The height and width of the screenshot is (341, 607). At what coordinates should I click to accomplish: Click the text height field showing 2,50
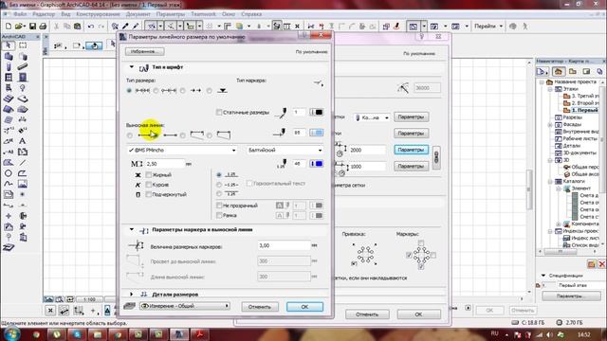164,164
